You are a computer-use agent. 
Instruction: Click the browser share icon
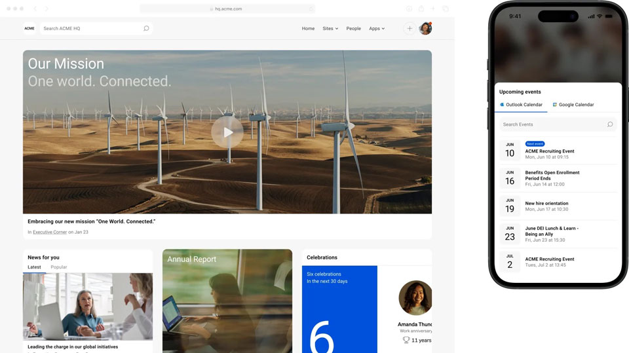pyautogui.click(x=421, y=9)
